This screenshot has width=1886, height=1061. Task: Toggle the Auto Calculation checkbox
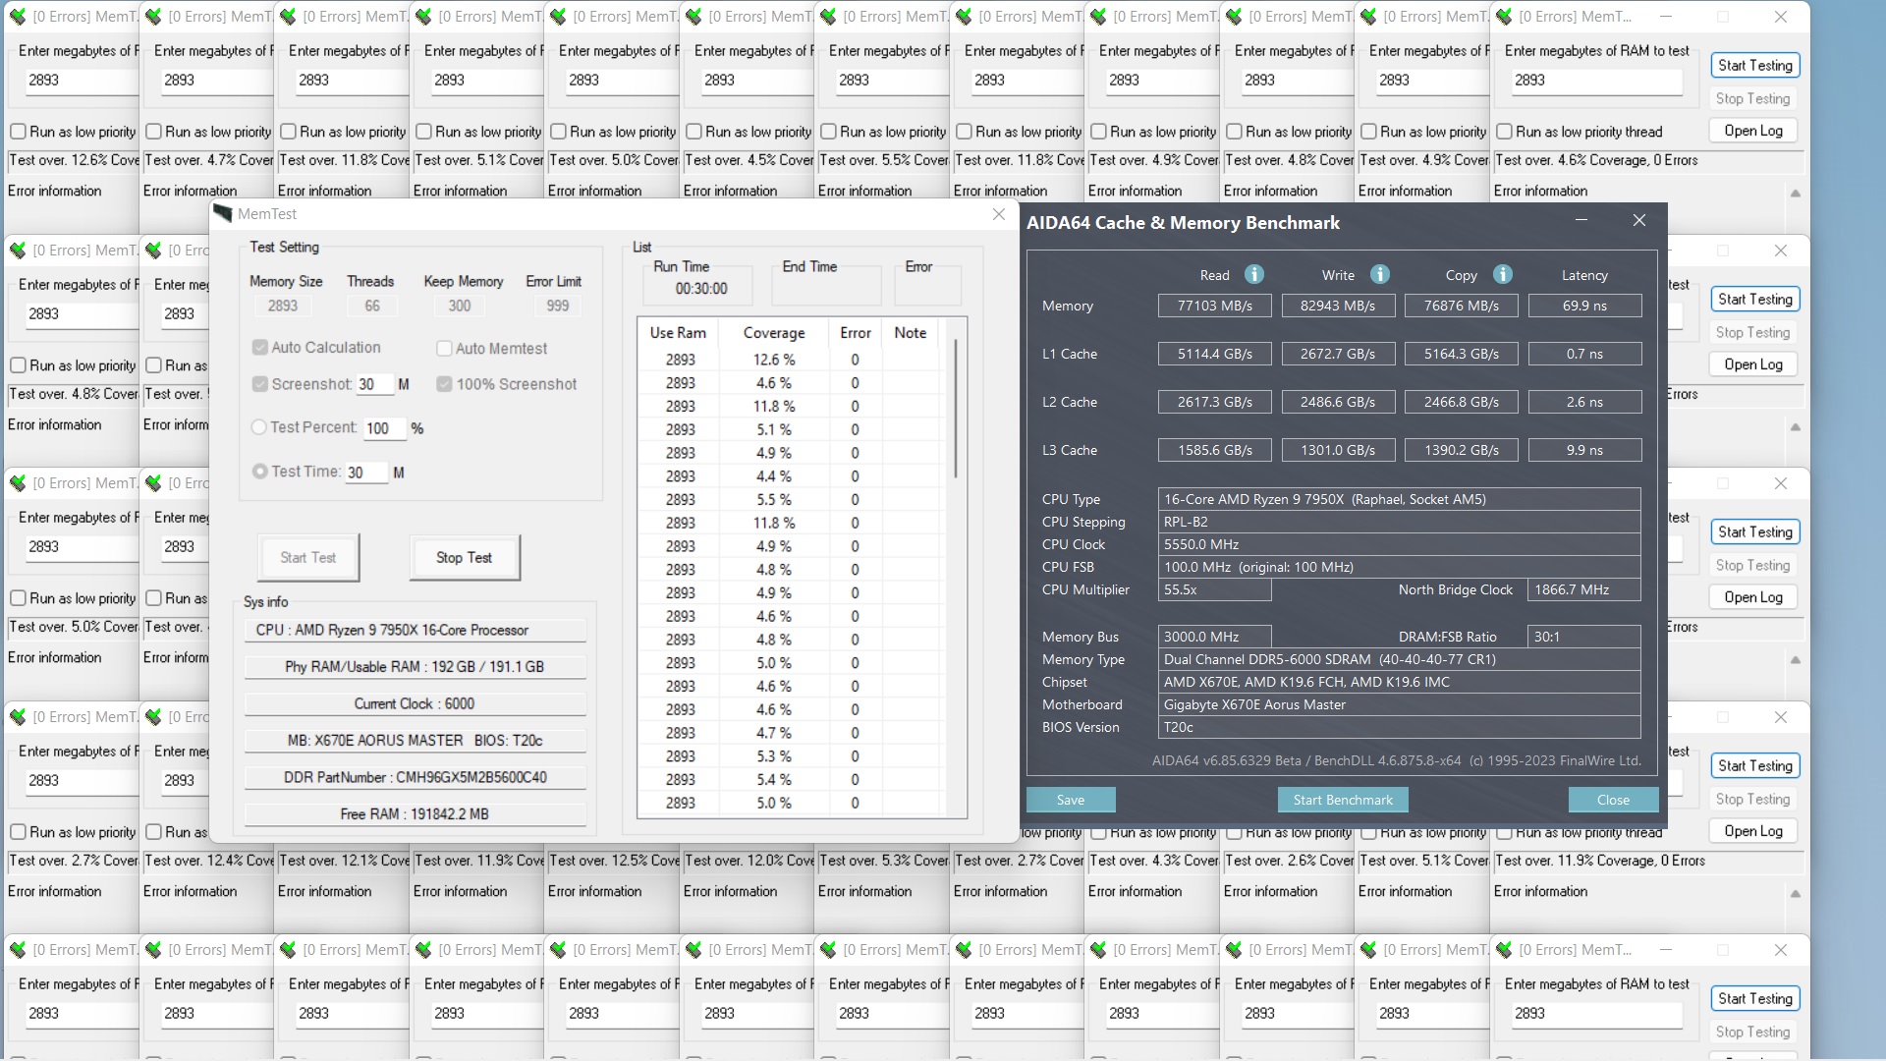(x=260, y=347)
